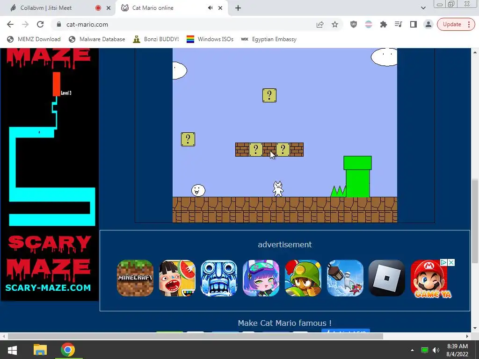Open the Minecraft game ad icon
Viewport: 479px width, 359px height.
point(135,278)
